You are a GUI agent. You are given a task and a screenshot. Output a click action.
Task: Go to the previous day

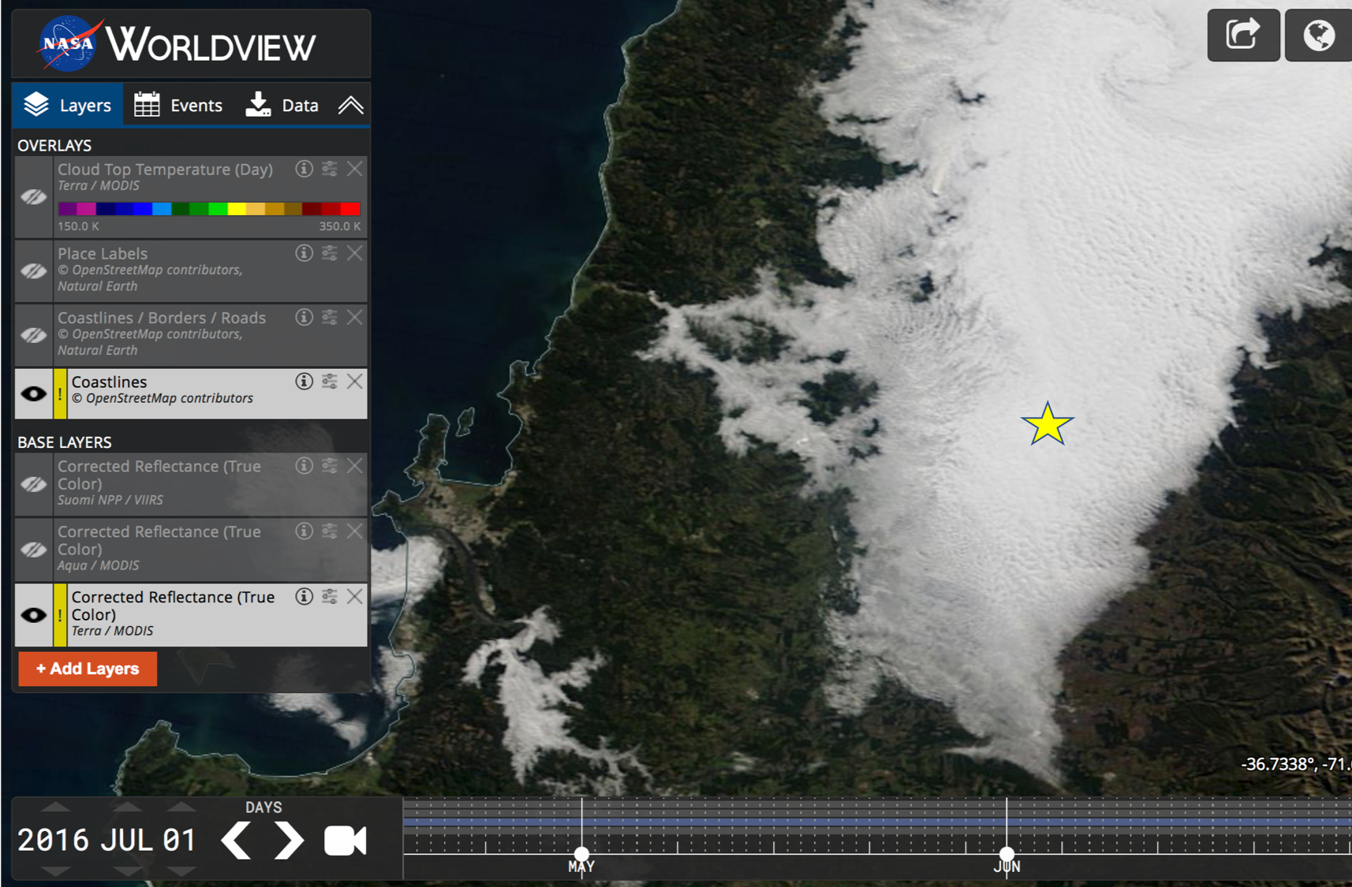pyautogui.click(x=237, y=840)
